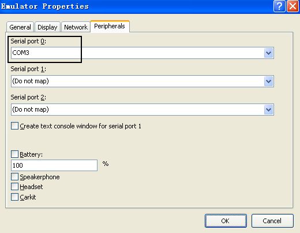
Task: Check the Headset option
Action: pos(14,187)
